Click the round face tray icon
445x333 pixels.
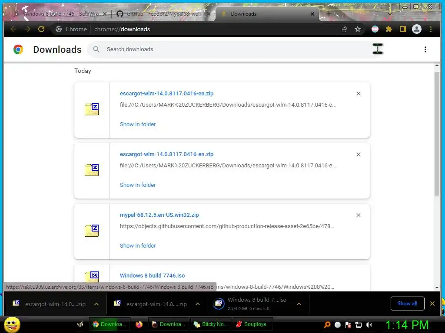(x=337, y=325)
